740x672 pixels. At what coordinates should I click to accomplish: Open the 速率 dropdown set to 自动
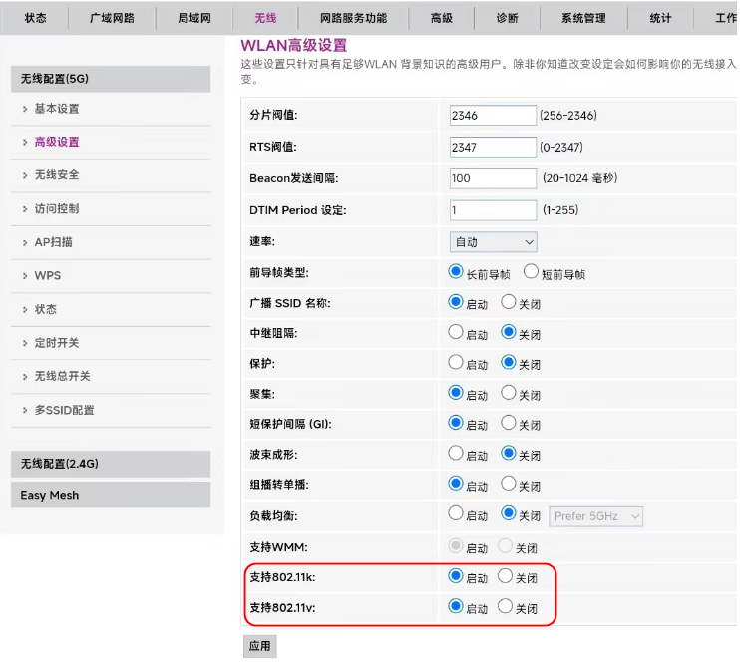click(494, 242)
